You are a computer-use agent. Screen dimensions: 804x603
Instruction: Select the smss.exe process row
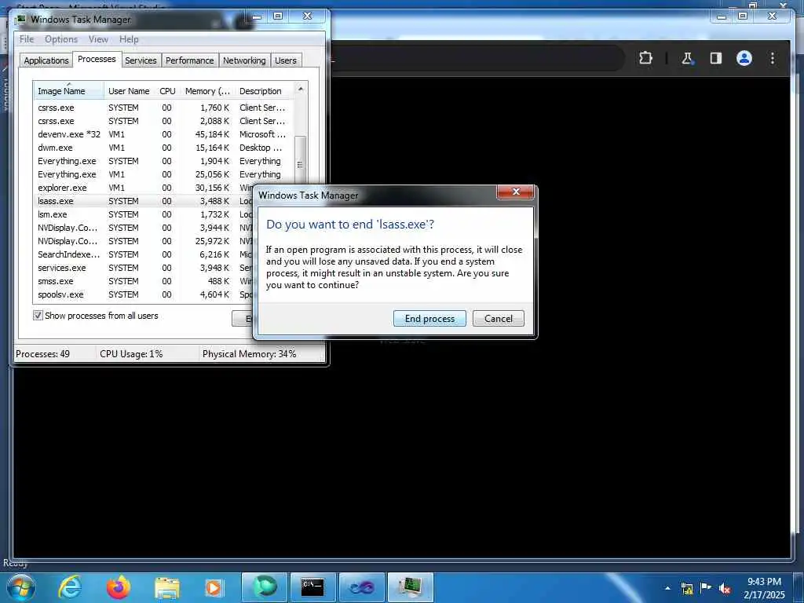click(x=144, y=281)
